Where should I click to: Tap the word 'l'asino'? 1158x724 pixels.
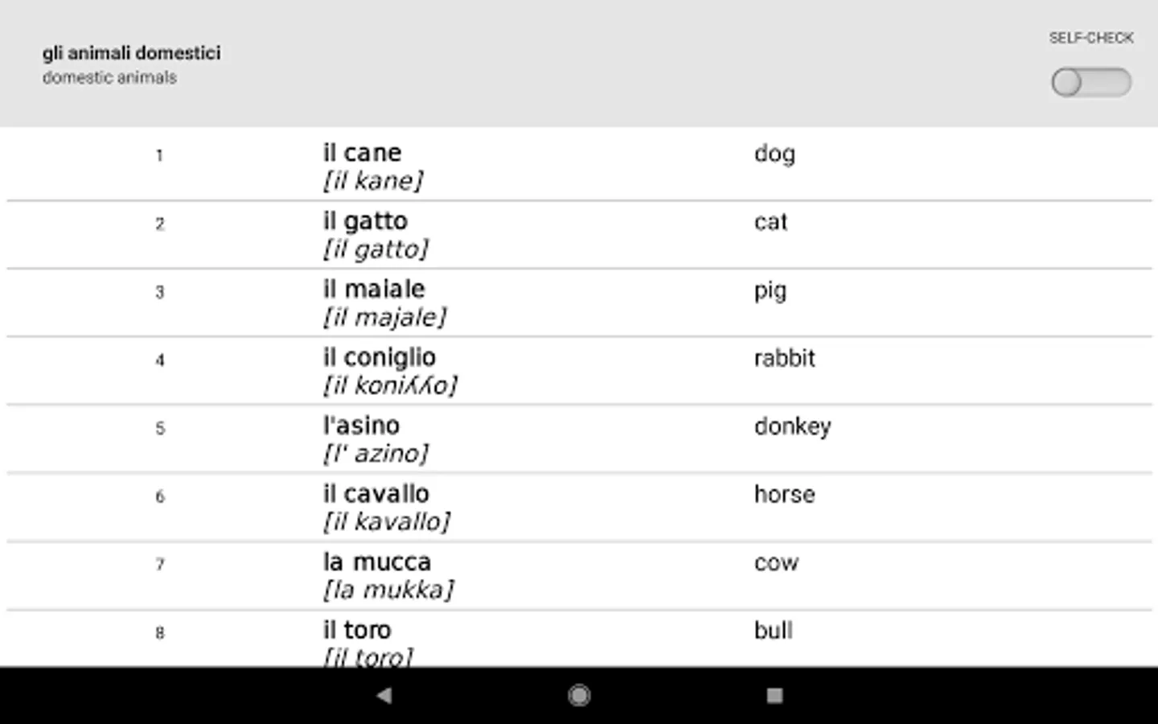[361, 426]
